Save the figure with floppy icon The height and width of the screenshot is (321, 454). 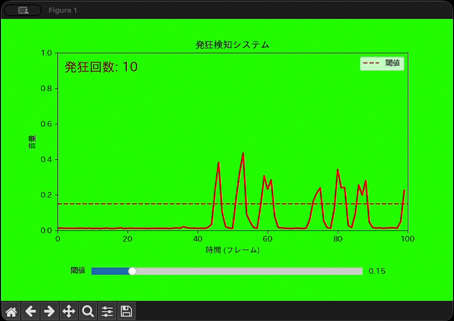[126, 311]
